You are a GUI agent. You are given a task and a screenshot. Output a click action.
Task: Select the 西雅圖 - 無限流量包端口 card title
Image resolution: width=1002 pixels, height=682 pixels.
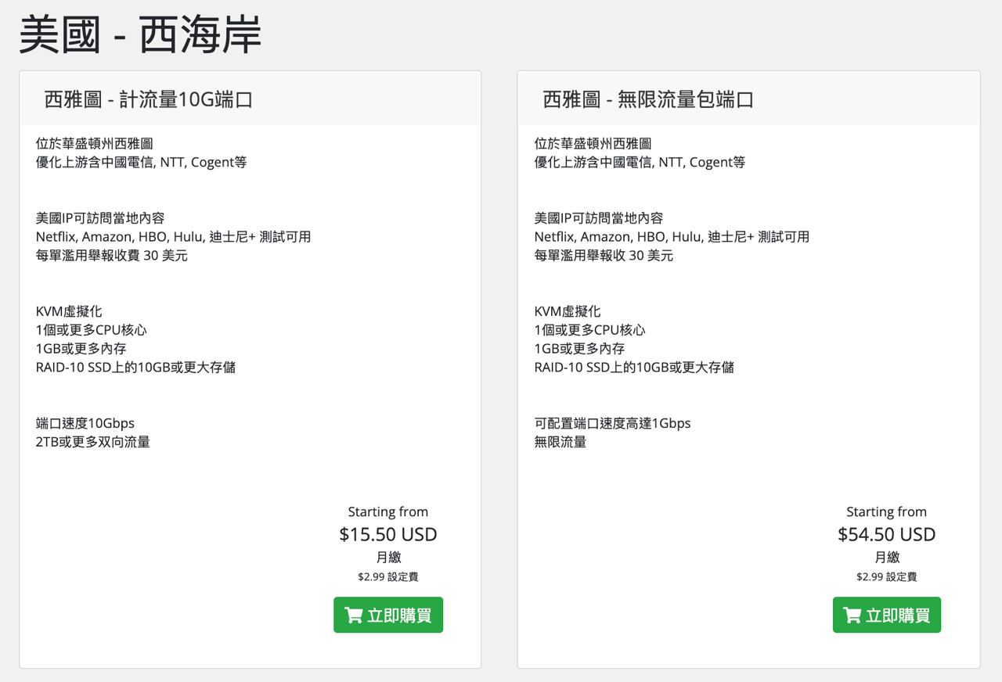647,99
